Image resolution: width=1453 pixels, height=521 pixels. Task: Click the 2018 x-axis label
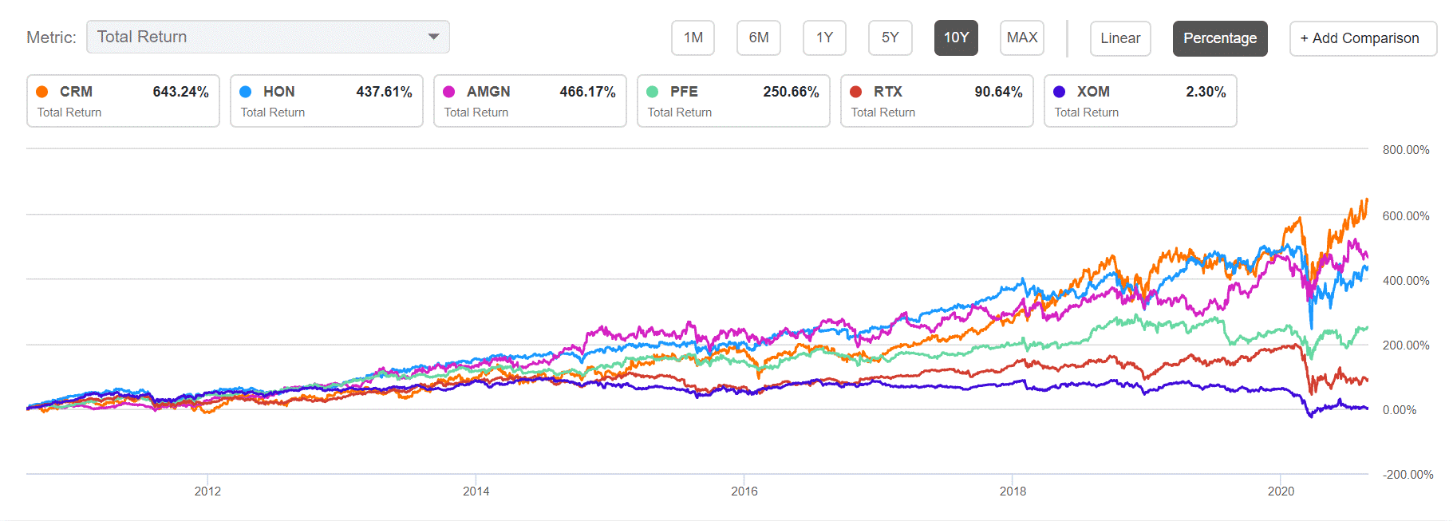[x=1013, y=491]
